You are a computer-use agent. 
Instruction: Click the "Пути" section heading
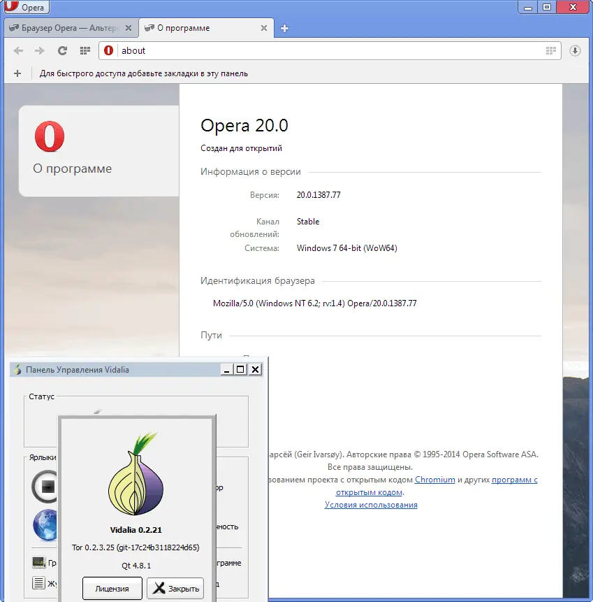(x=212, y=335)
